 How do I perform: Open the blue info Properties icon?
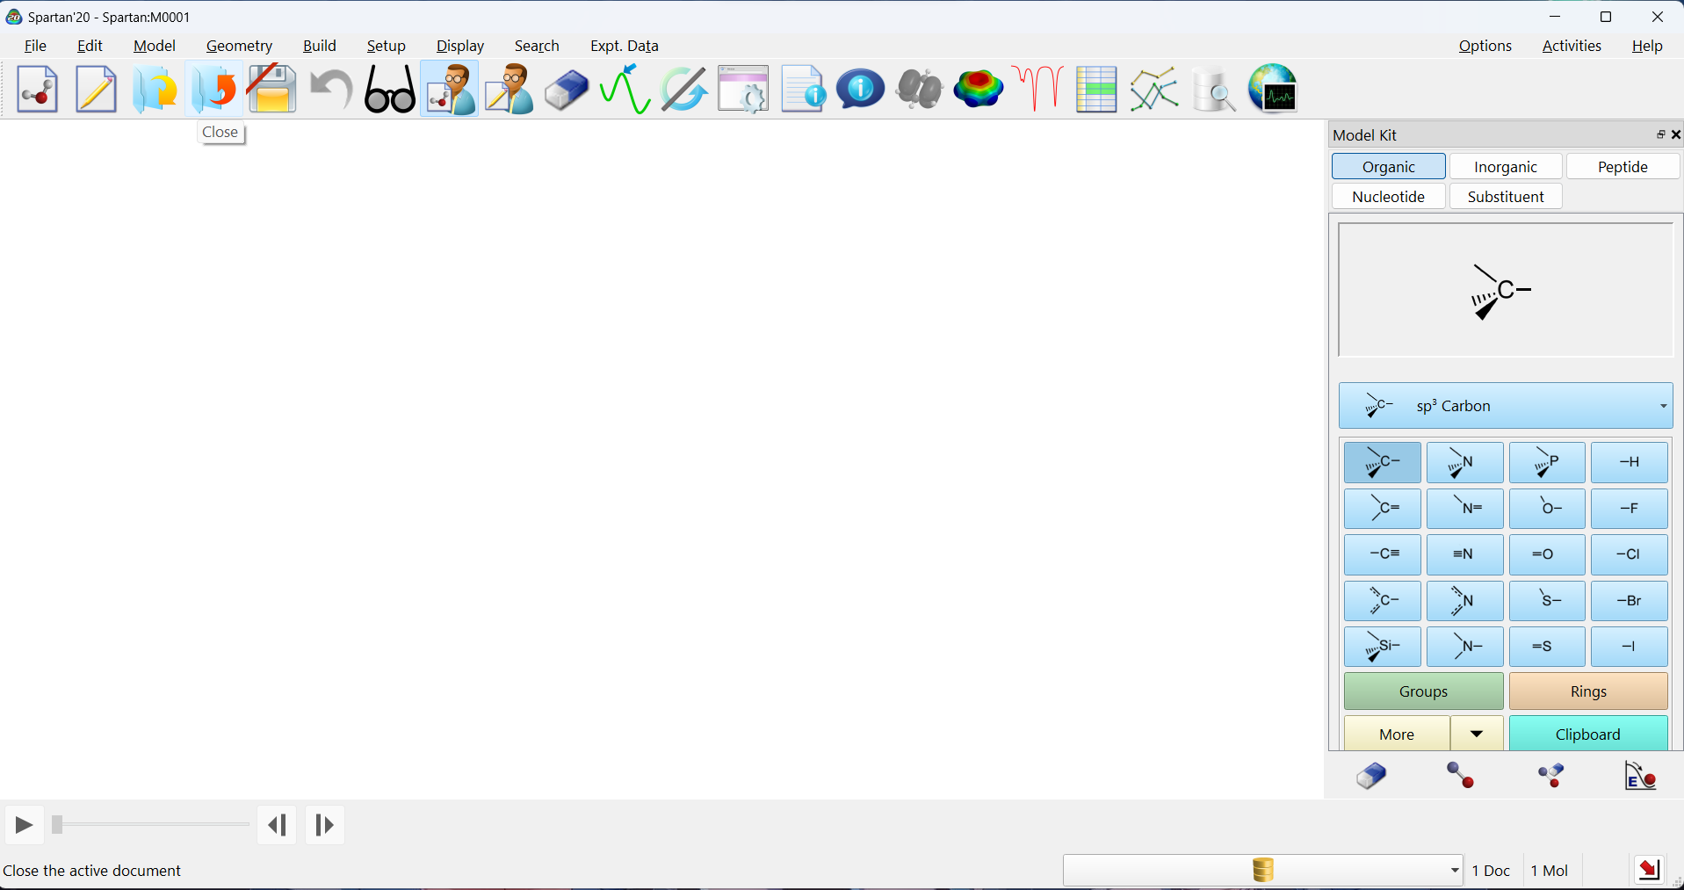861,90
